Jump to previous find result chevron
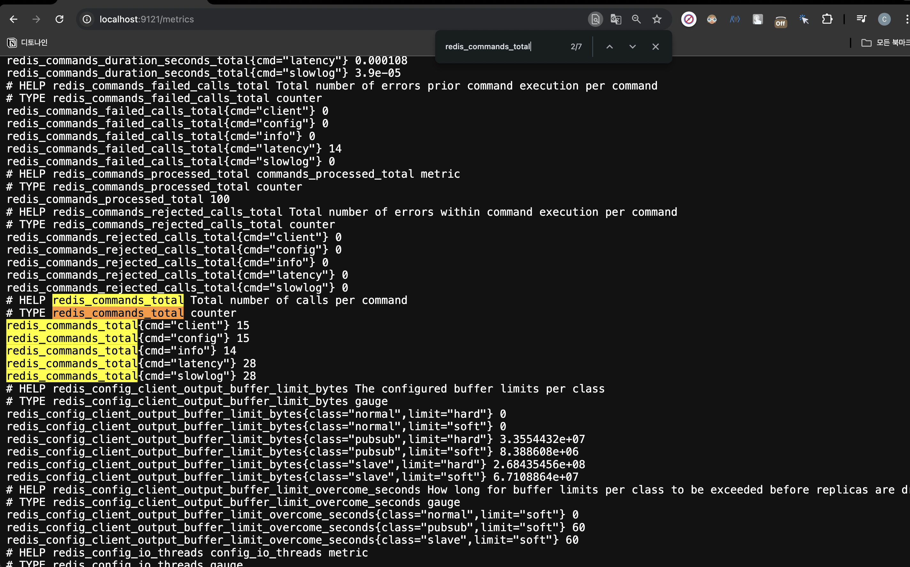This screenshot has height=567, width=910. [x=609, y=46]
